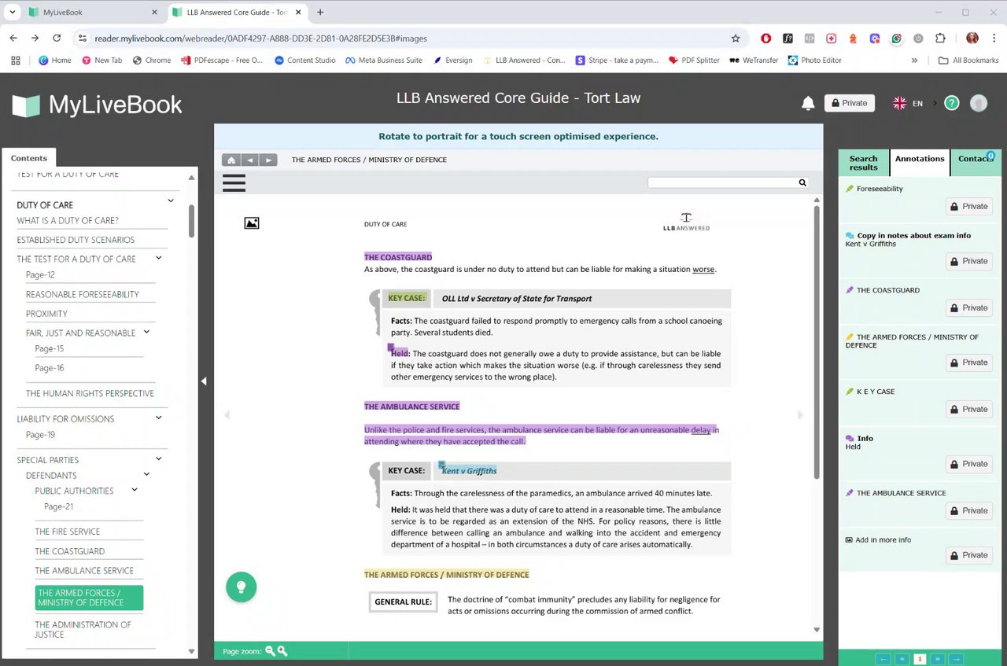Select the LLB Answered Core Guide browser tab
The height and width of the screenshot is (666, 1007).
coord(236,13)
